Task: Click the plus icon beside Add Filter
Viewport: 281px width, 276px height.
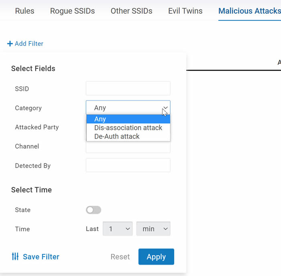Action: click(x=10, y=43)
